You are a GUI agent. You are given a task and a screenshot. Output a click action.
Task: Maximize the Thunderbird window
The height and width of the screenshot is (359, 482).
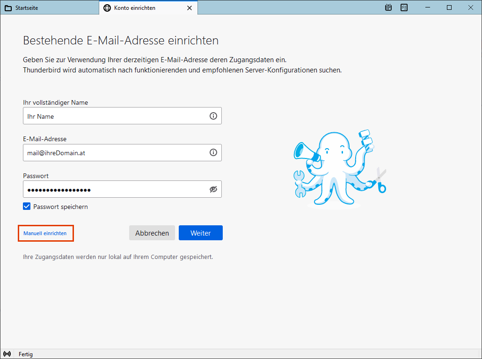coord(449,7)
